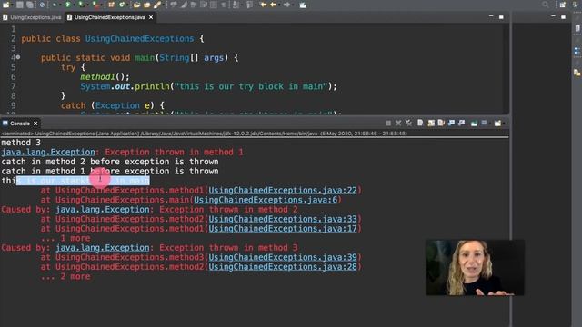Toggle console Word Wrap
This screenshot has width=582, height=327.
click(x=441, y=124)
